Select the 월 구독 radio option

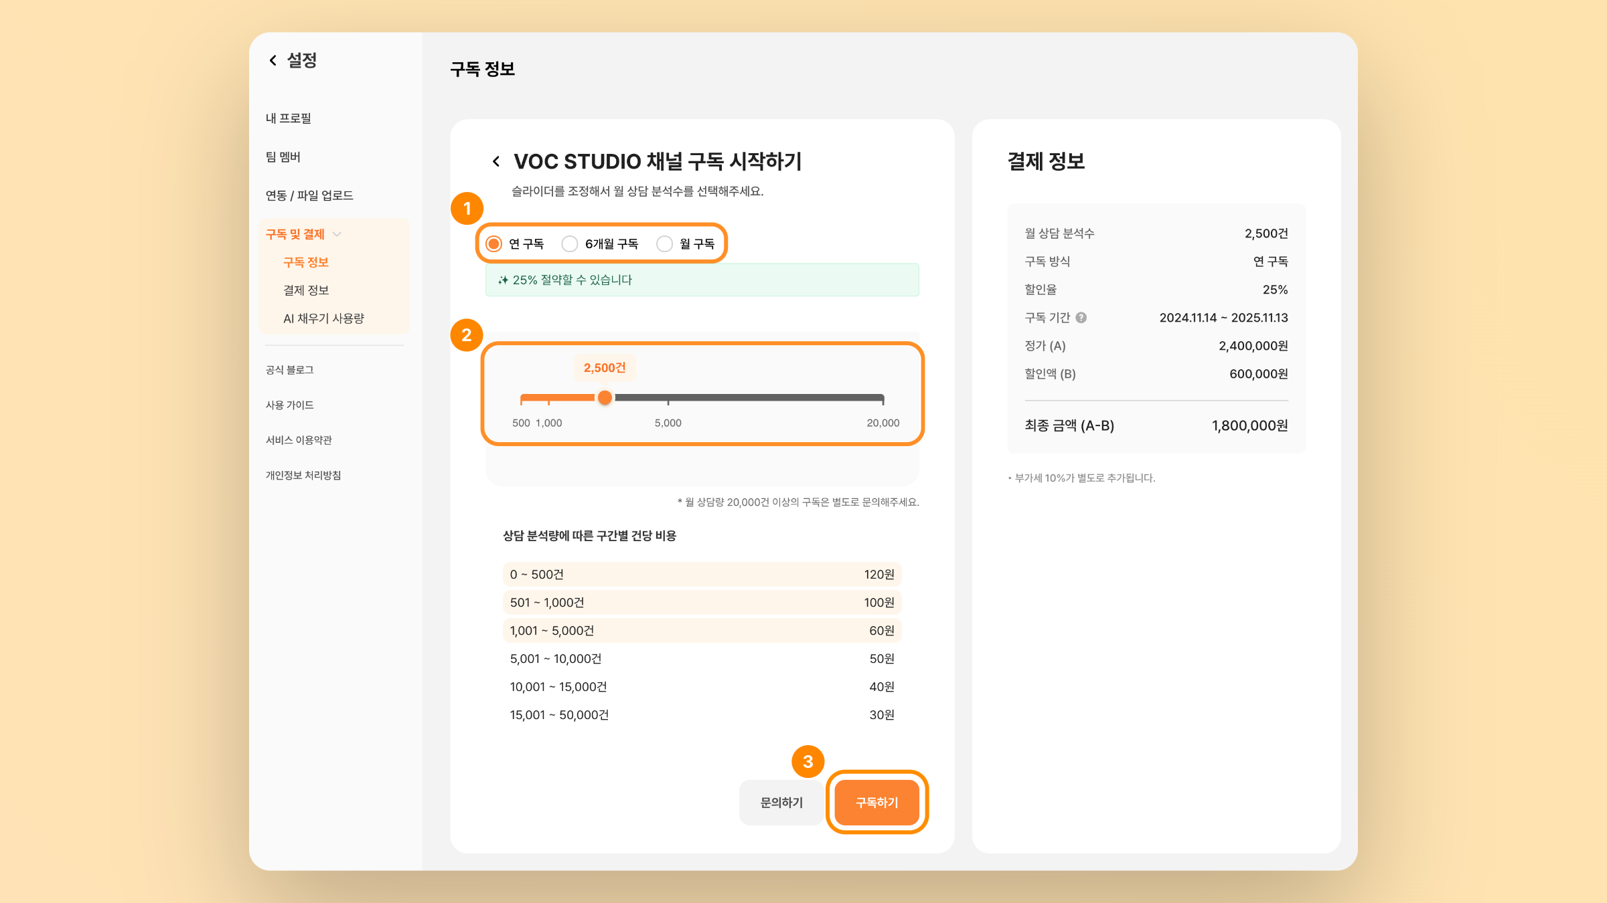664,243
